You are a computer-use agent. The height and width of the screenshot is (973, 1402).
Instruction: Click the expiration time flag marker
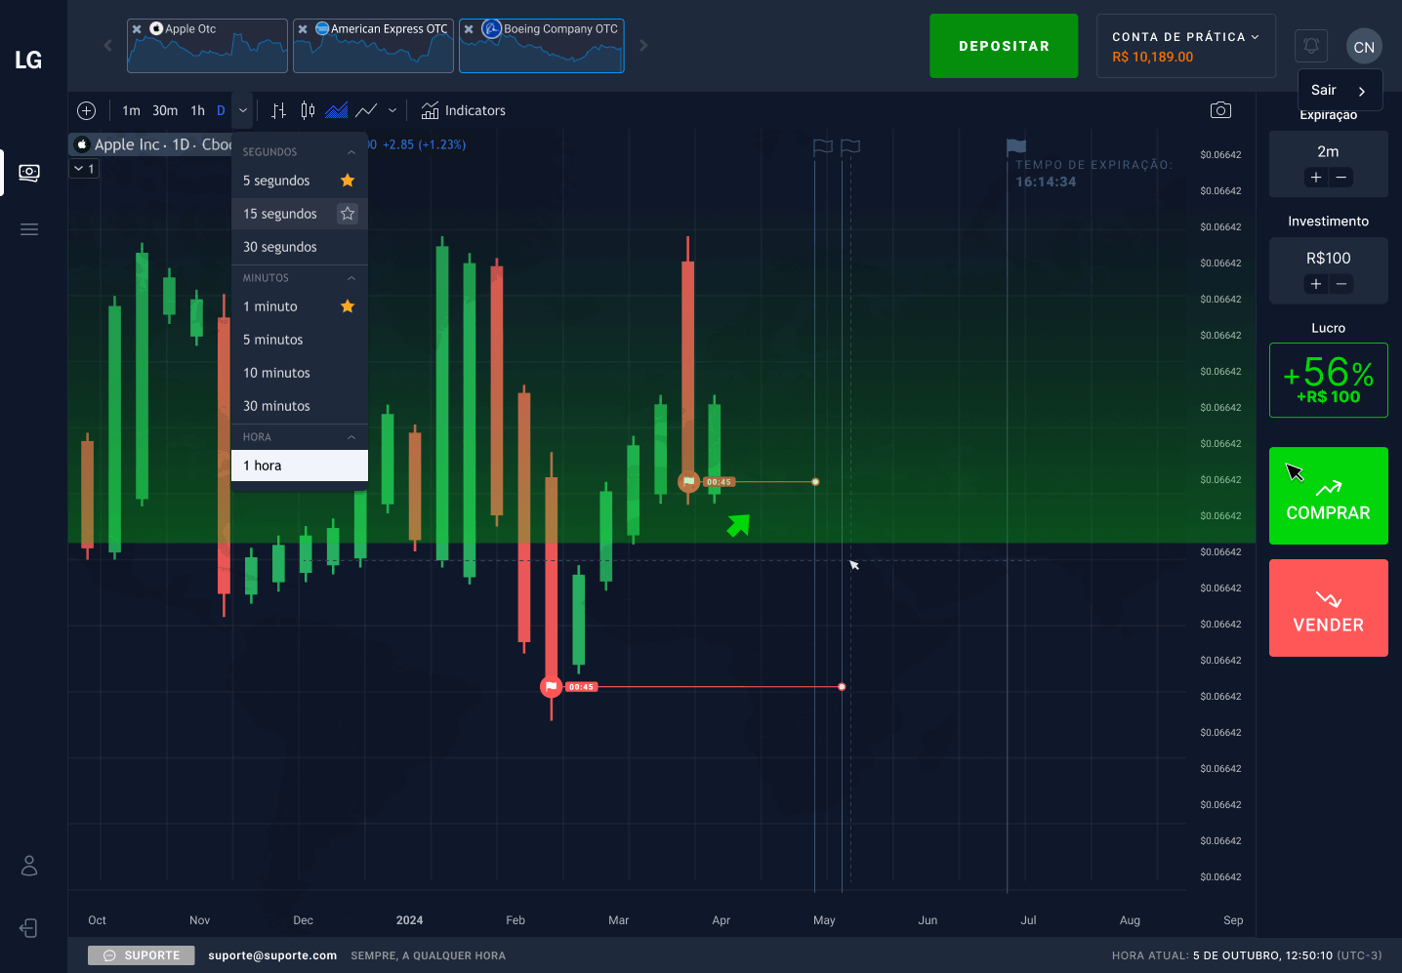[1016, 147]
